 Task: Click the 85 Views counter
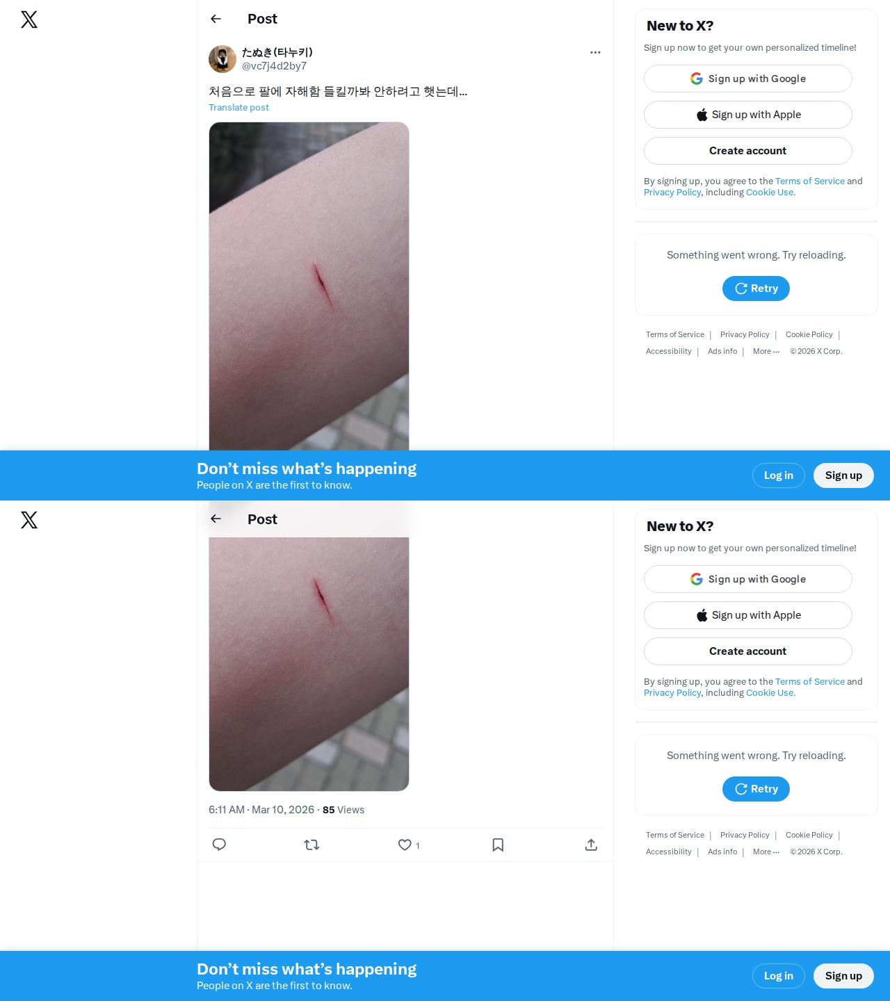[343, 810]
